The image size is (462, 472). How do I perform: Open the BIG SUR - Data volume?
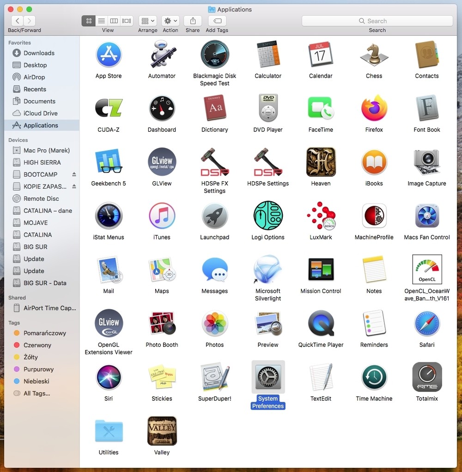tap(42, 283)
